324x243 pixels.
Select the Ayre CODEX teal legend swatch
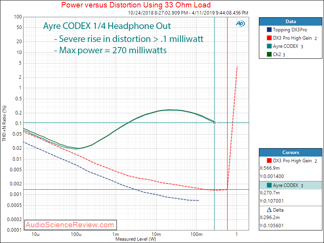[x=269, y=46]
